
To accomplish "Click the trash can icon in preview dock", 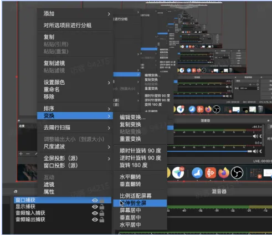I will coord(260,109).
